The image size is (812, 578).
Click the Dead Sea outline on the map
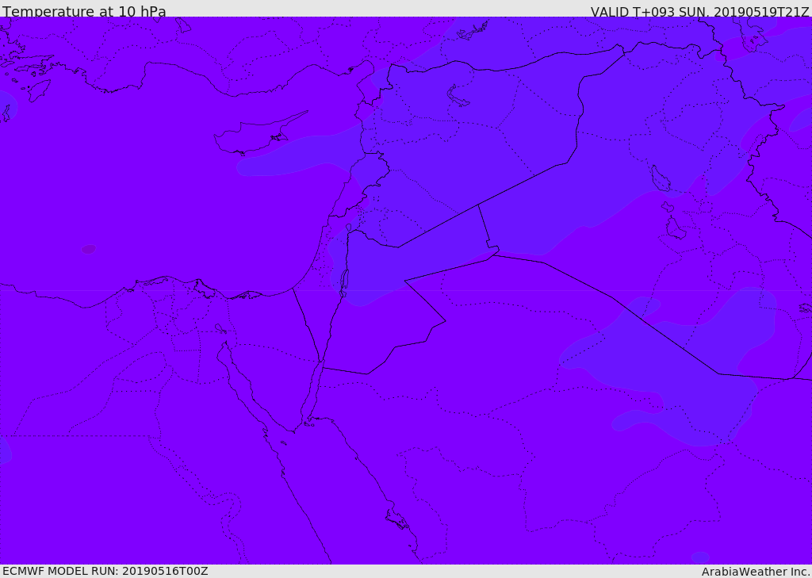pos(343,282)
